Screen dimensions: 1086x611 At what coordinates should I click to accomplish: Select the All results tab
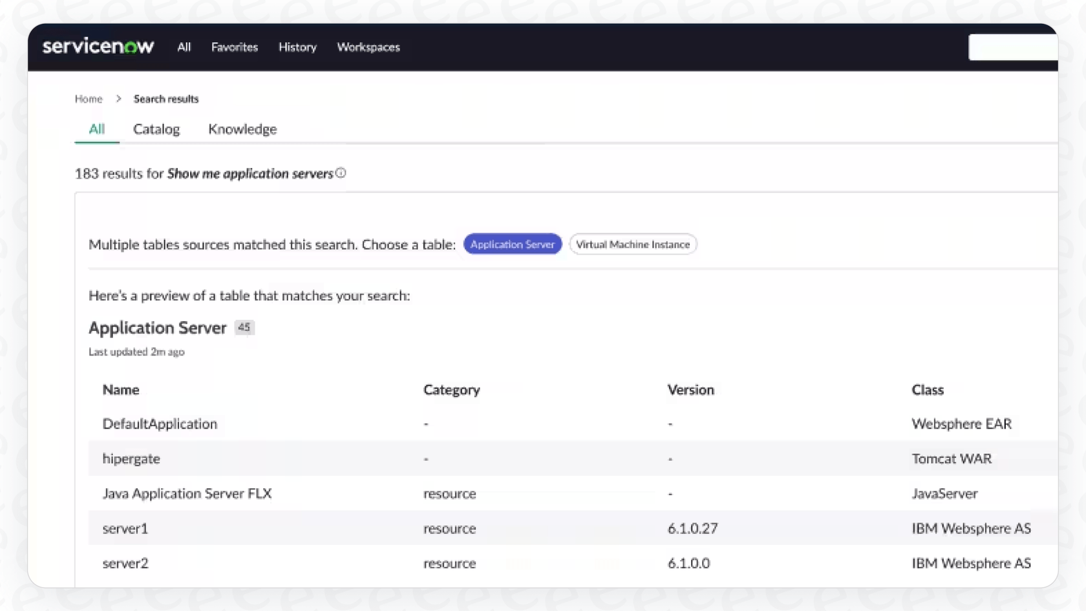pos(96,129)
